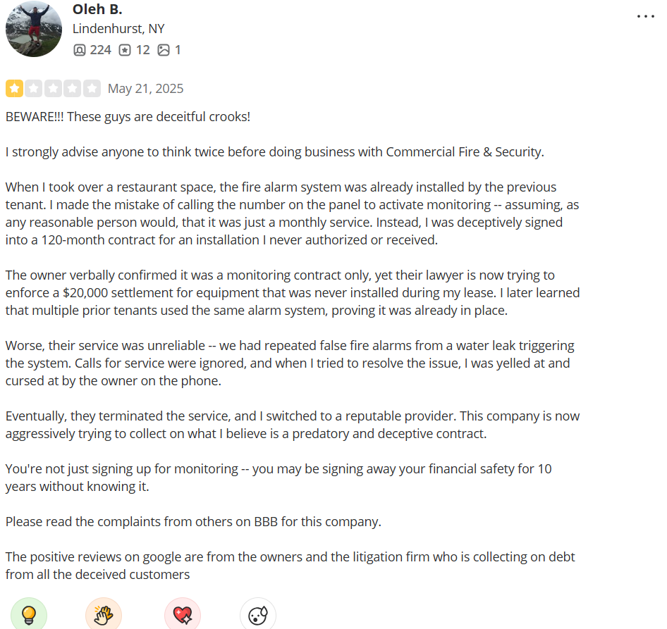Click the reviews count star icon
The width and height of the screenshot is (667, 629).
click(x=125, y=50)
